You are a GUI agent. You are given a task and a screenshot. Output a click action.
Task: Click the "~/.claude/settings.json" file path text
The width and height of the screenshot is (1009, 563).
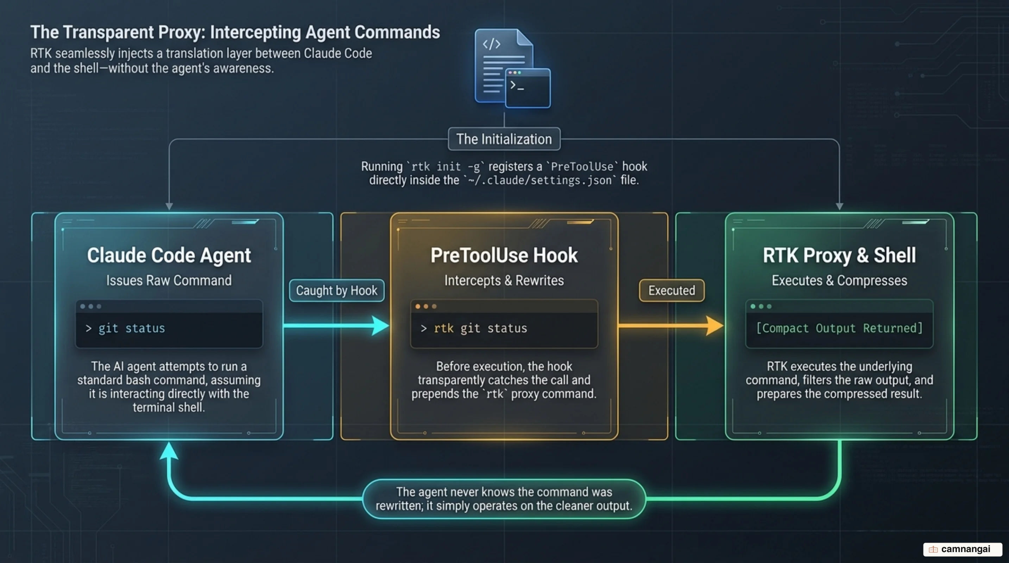click(540, 181)
